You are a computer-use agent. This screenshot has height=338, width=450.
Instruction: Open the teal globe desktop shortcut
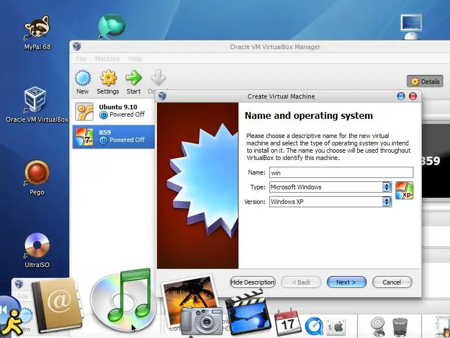111,26
